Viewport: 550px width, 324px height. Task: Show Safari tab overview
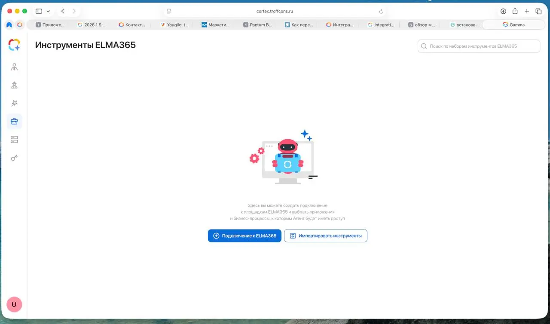[538, 11]
